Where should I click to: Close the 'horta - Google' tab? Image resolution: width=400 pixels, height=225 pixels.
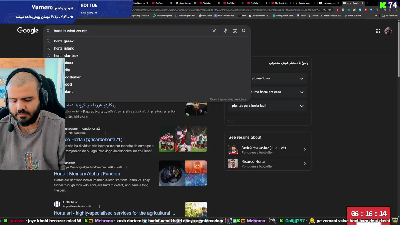pyautogui.click(x=362, y=3)
